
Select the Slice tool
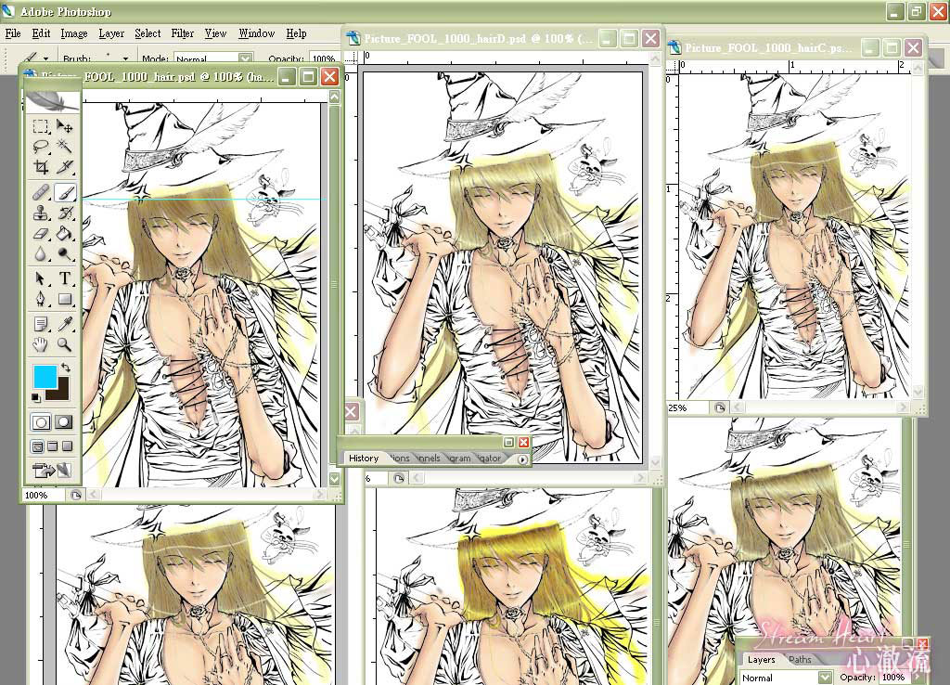click(64, 167)
